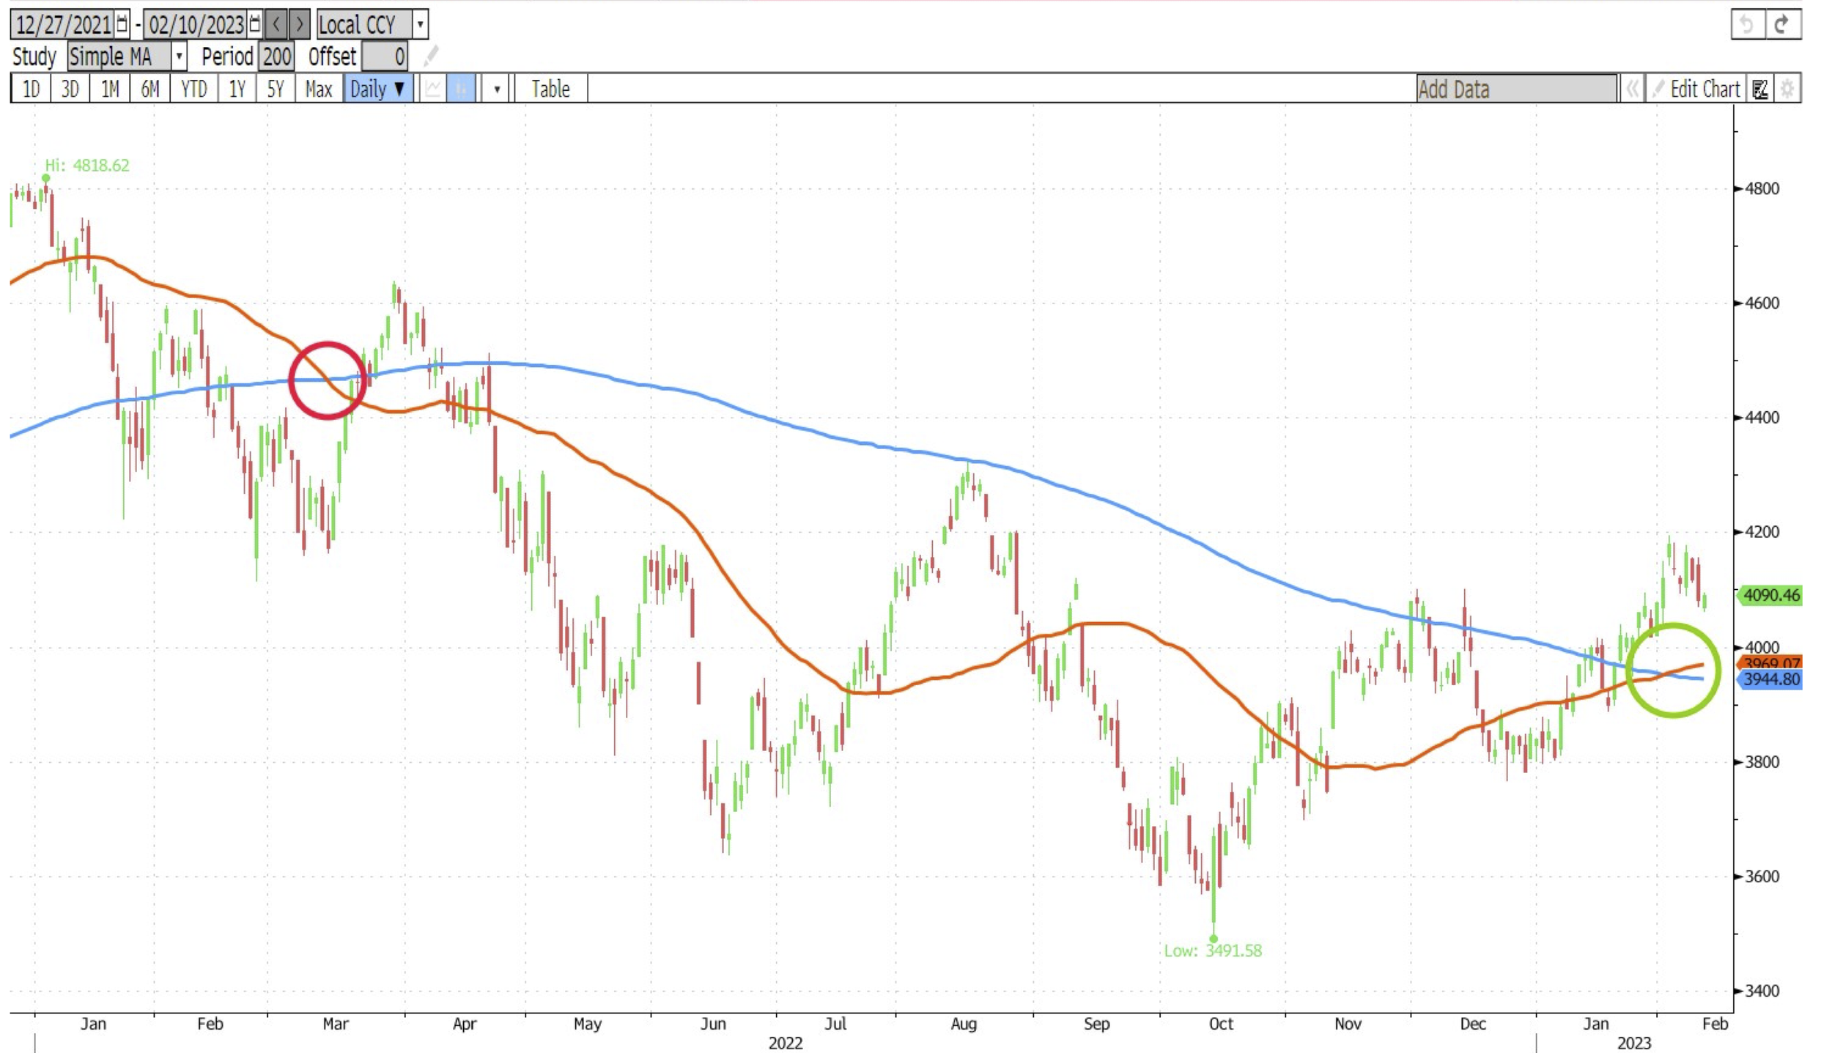The width and height of the screenshot is (1832, 1053).
Task: Click the Sep month label
Action: [1096, 1023]
